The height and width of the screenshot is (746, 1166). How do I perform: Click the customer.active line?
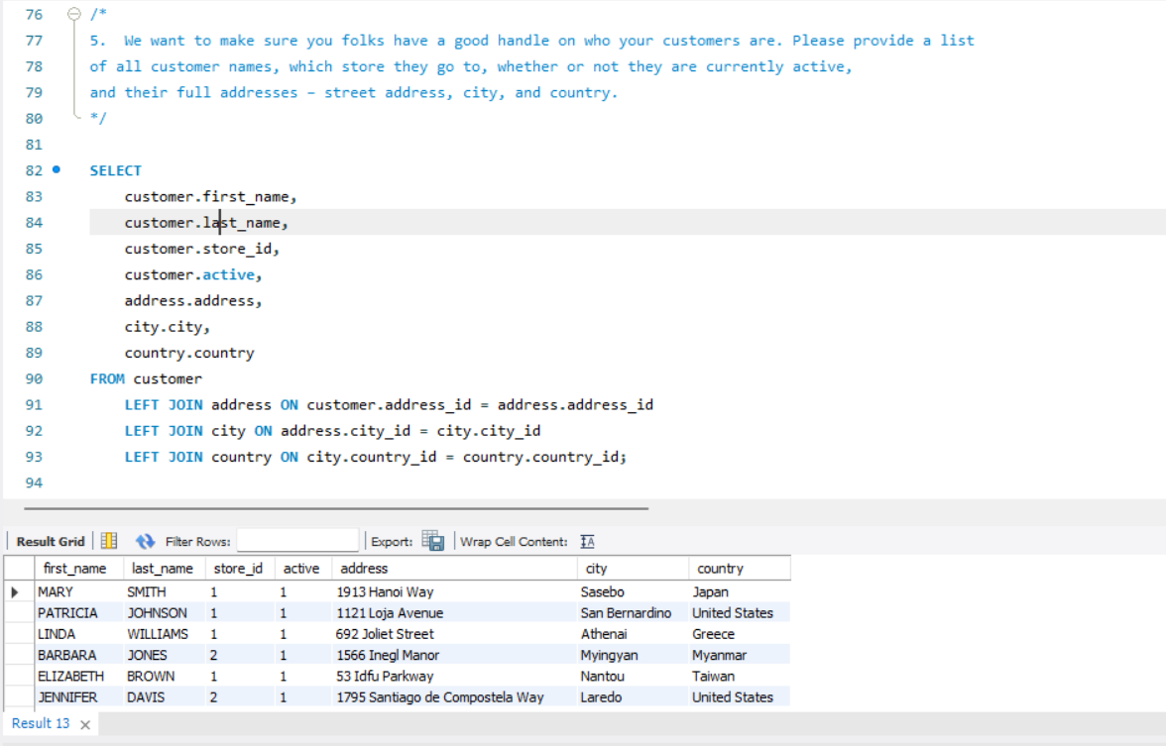[193, 274]
